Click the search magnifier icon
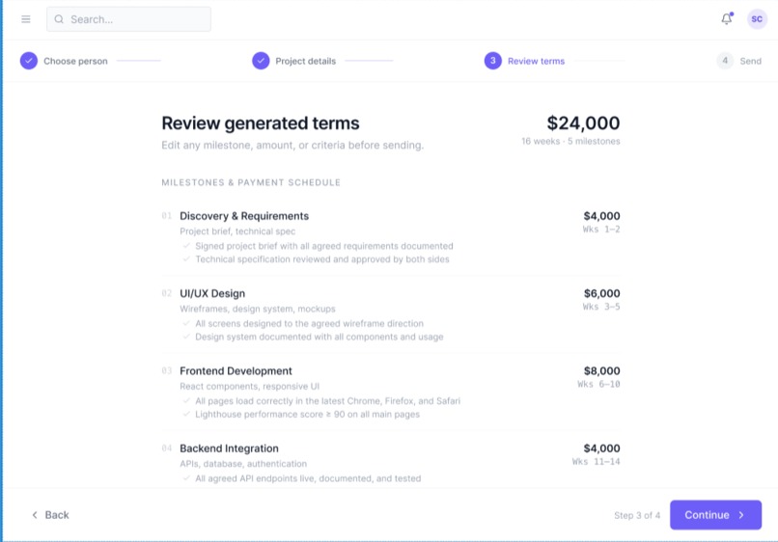The image size is (778, 542). tap(59, 19)
